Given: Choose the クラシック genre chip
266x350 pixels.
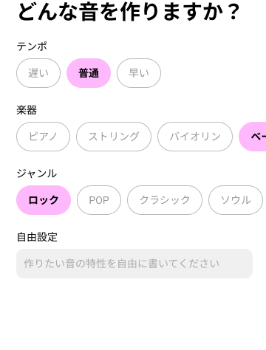Looking at the screenshot, I should pos(165,200).
